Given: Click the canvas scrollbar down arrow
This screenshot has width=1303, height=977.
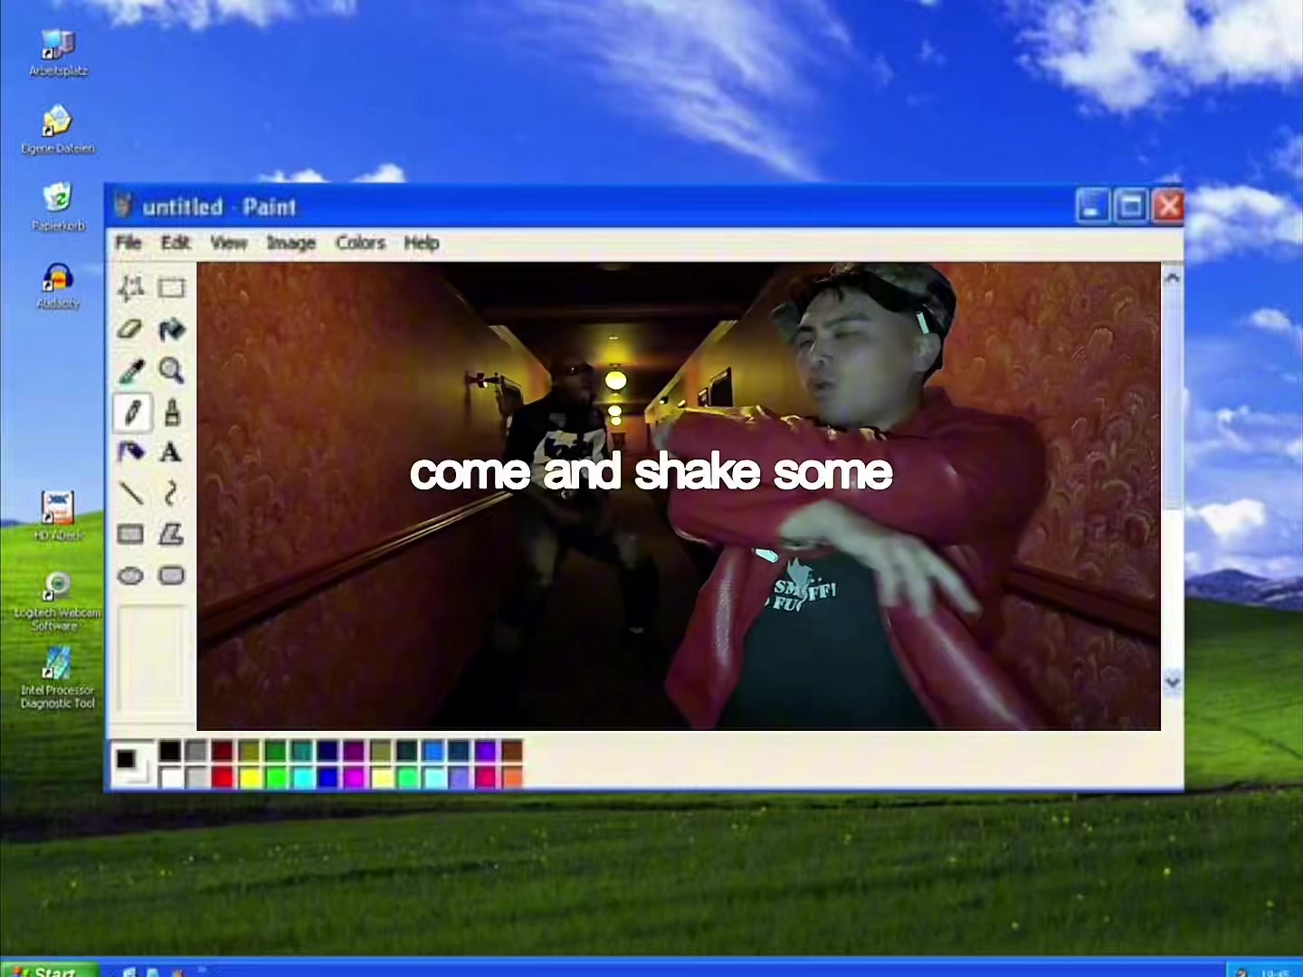Looking at the screenshot, I should (1173, 682).
